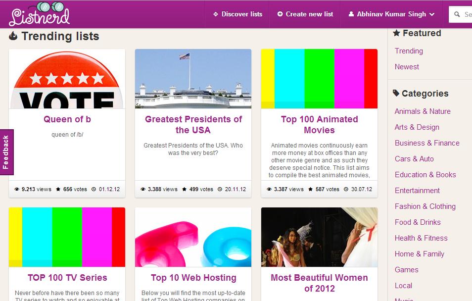Open Greatest Presidents of the USA title
This screenshot has width=472, height=301.
[x=193, y=125]
